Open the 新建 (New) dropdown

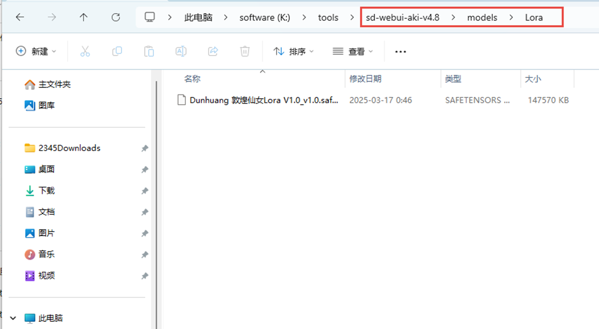click(36, 51)
